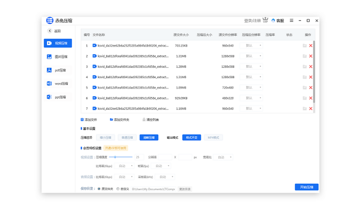The image size is (361, 210).
Task: Open the 帧率(fps) dropdown
Action: tap(161, 166)
